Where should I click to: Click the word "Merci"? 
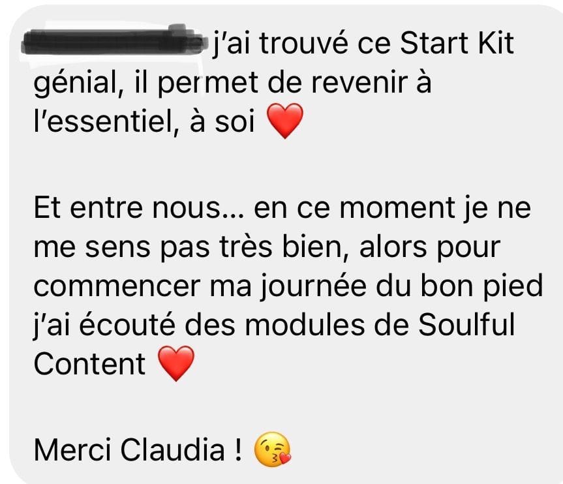72,450
